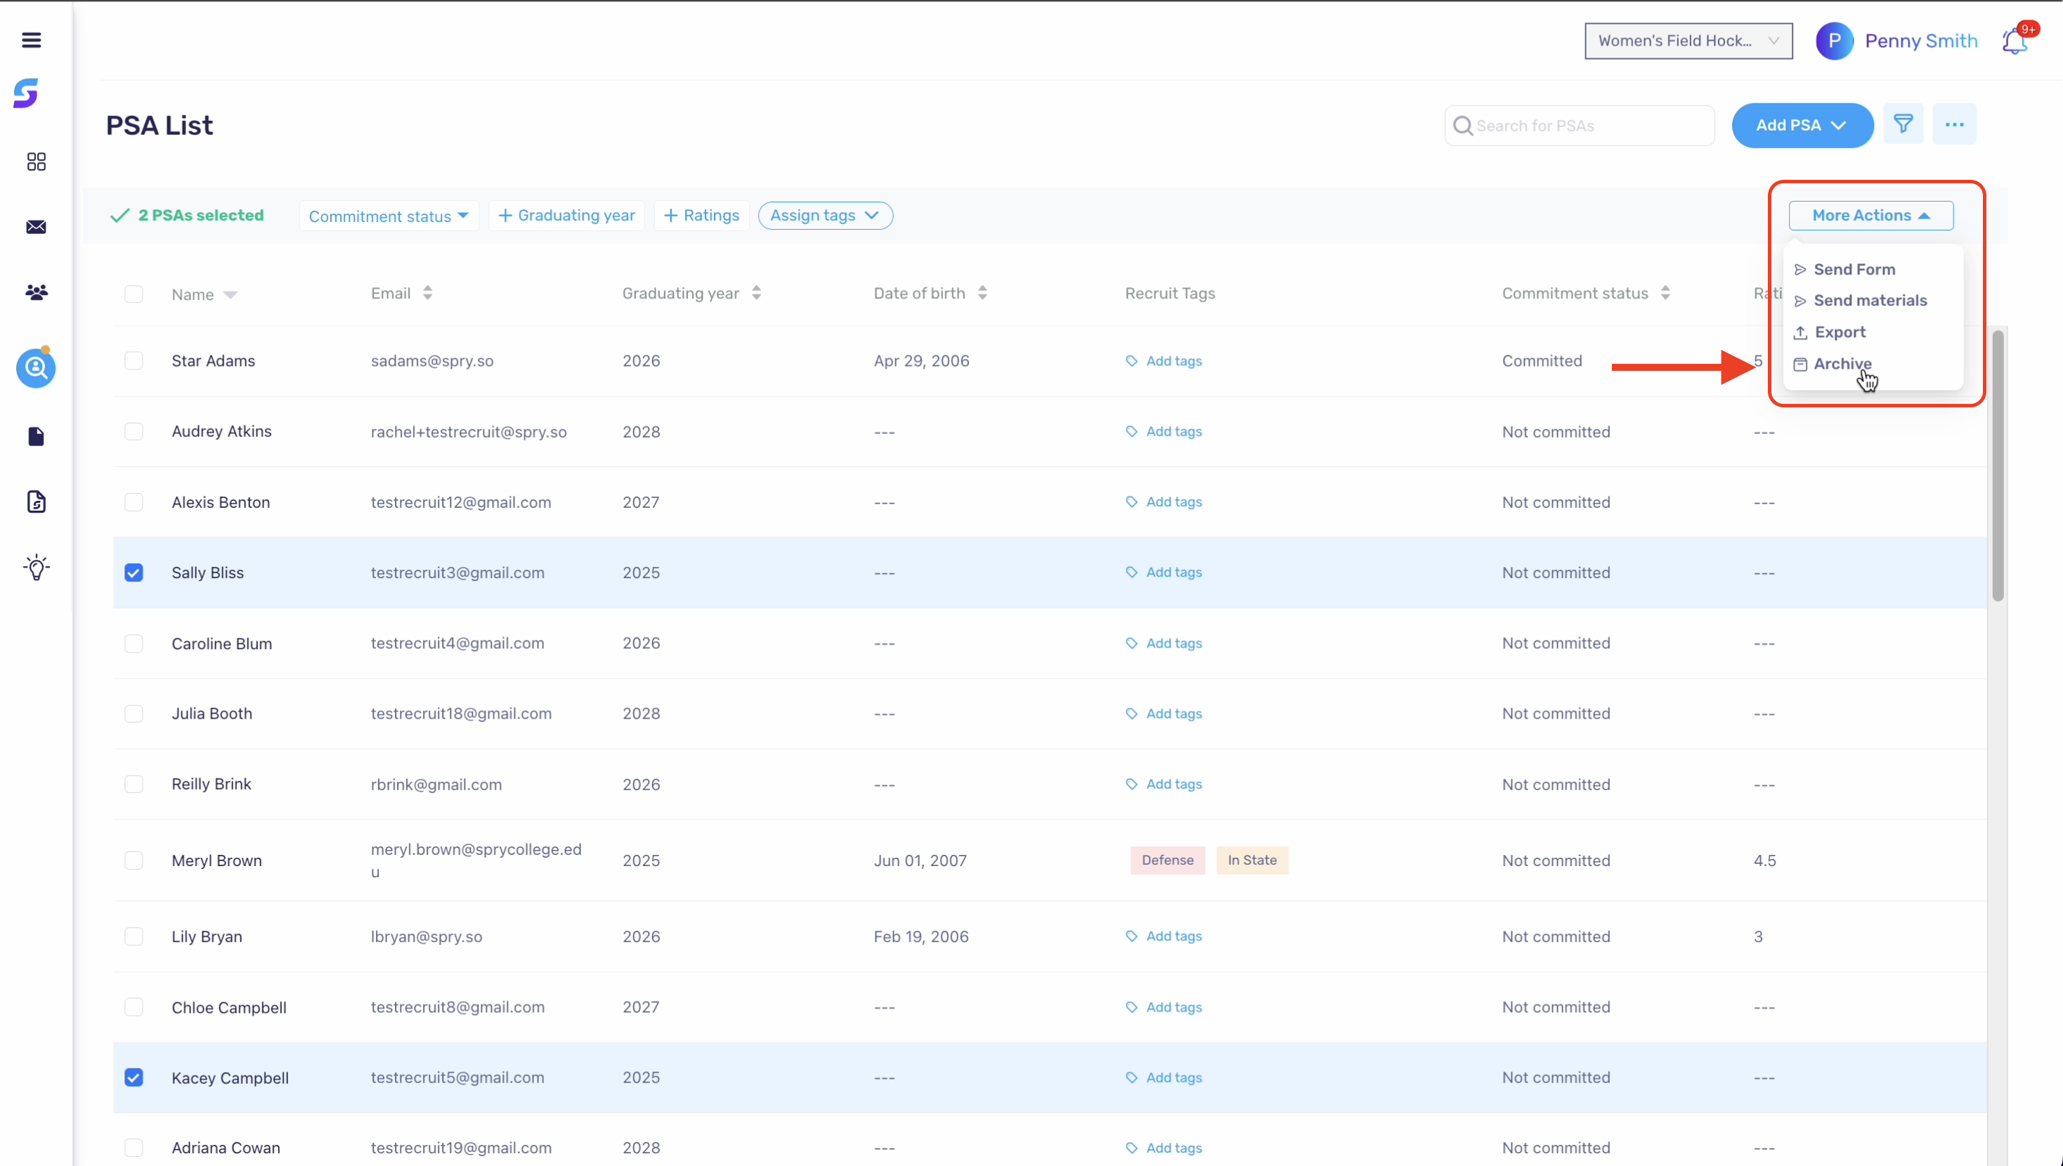Viewport: 2063px width, 1166px height.
Task: Click the Search for PSAs field
Action: [x=1580, y=126]
